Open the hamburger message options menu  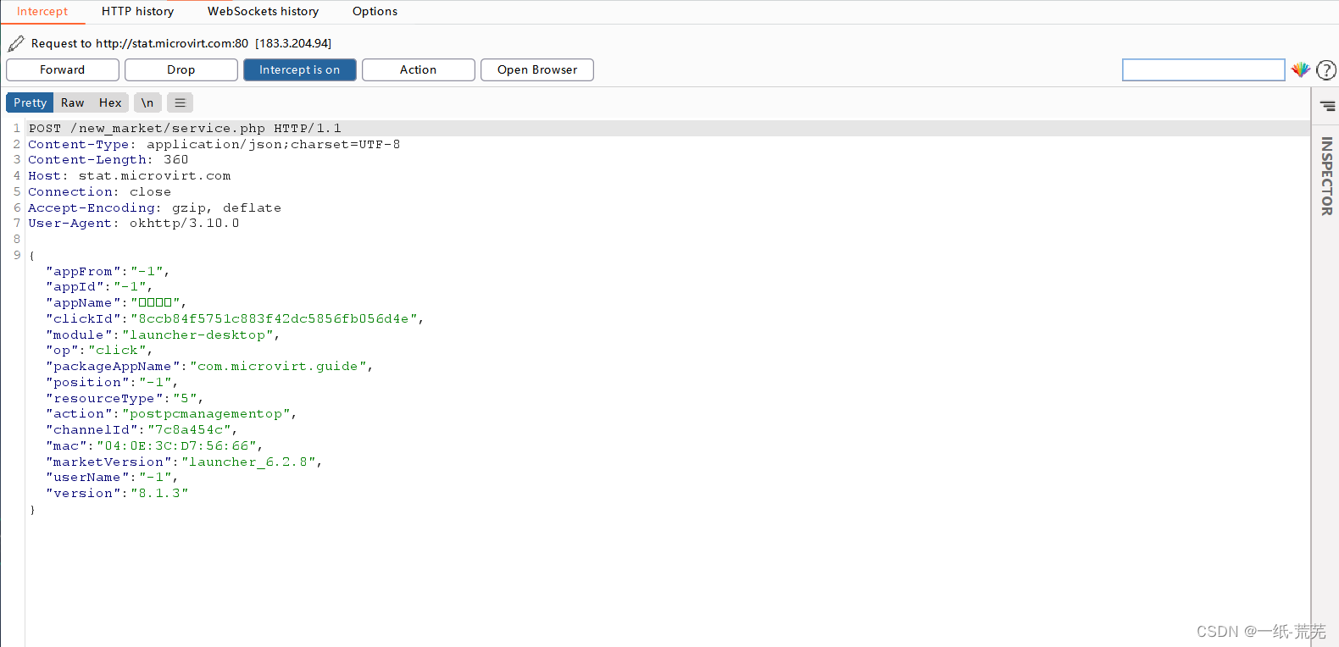click(180, 102)
